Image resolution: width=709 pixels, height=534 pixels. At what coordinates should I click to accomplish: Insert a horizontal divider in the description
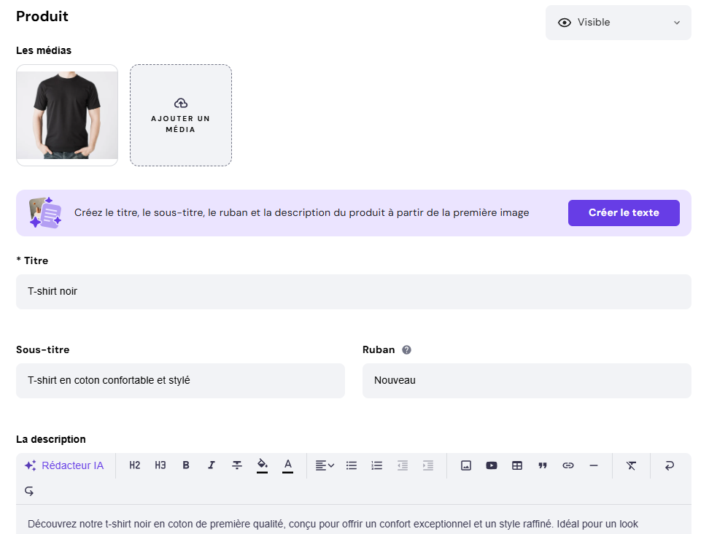594,465
